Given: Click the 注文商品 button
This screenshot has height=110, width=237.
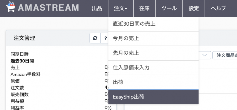Looking at the screenshot, I should (x=225, y=55).
